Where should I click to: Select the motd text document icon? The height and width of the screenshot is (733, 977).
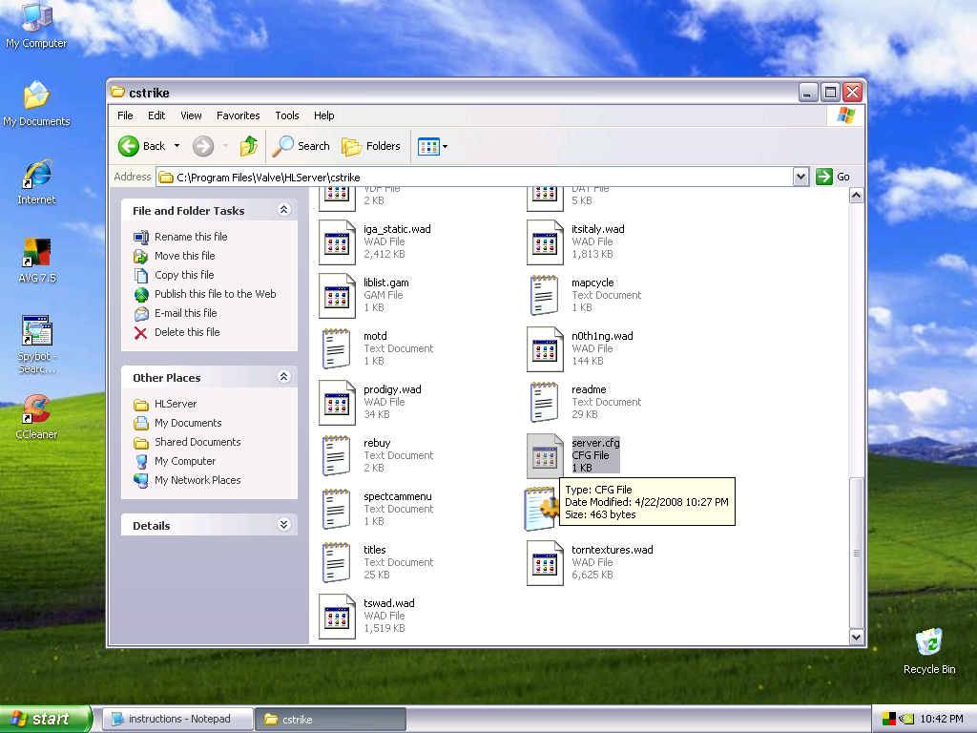pyautogui.click(x=337, y=349)
